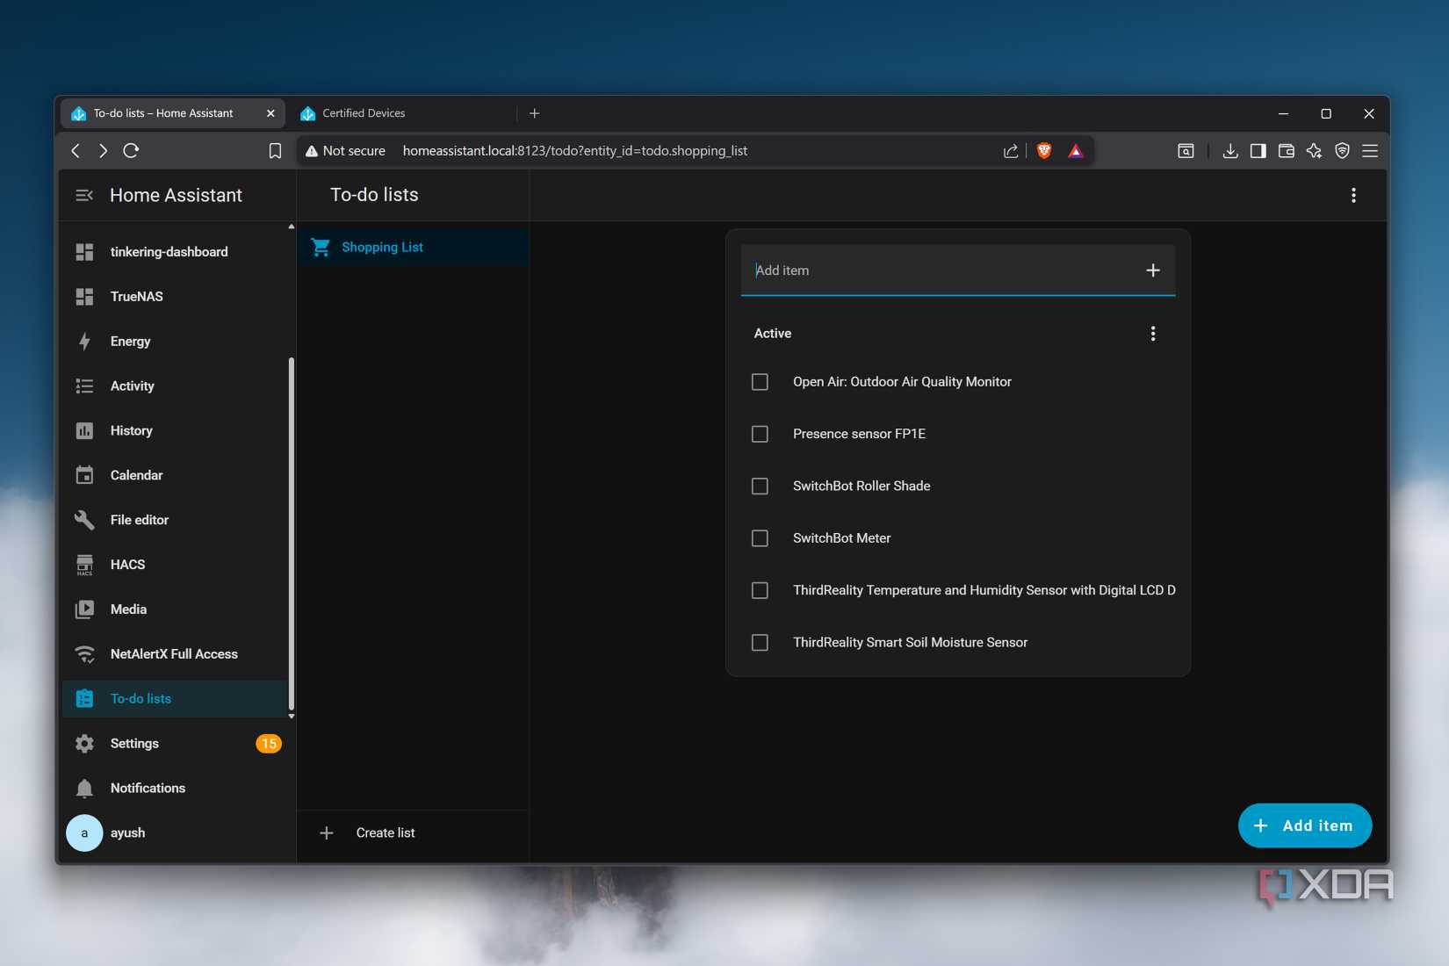
Task: Open Settings gear icon
Action: click(84, 744)
